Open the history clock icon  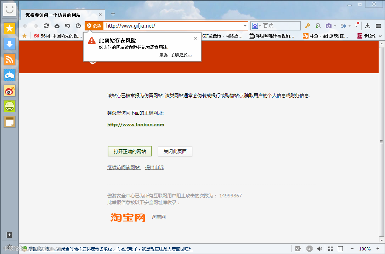point(78,26)
